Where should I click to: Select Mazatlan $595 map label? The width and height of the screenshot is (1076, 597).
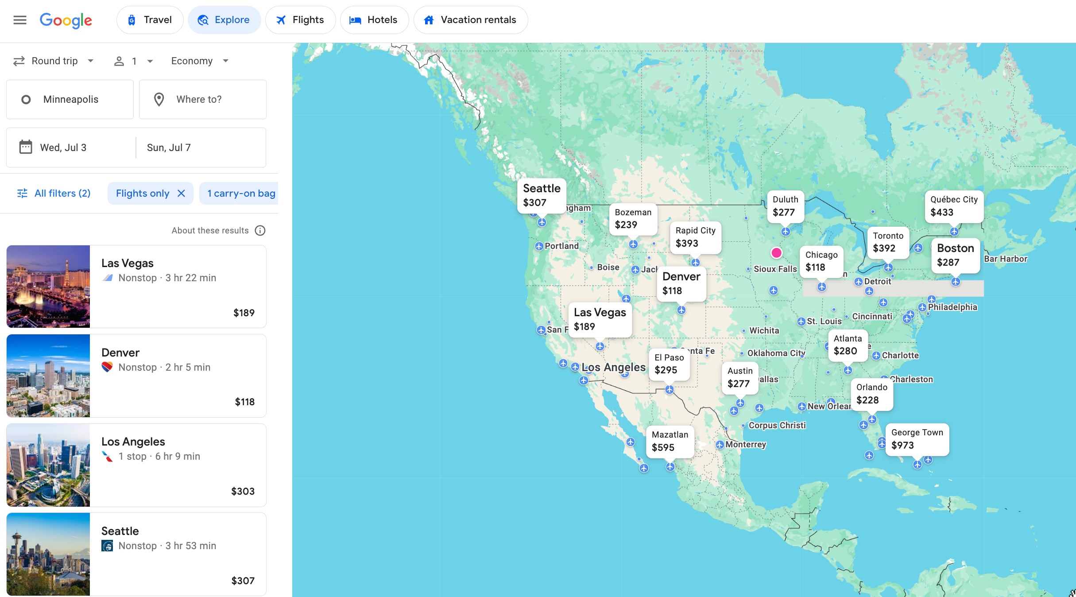(x=670, y=441)
